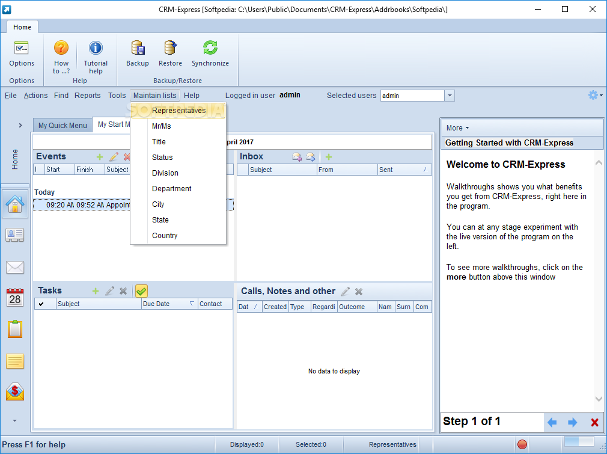Open Contacts card sidebar icon
Image resolution: width=607 pixels, height=454 pixels.
tap(14, 235)
